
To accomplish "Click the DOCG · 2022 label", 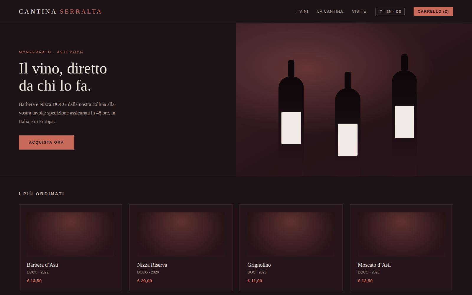I will pos(38,272).
